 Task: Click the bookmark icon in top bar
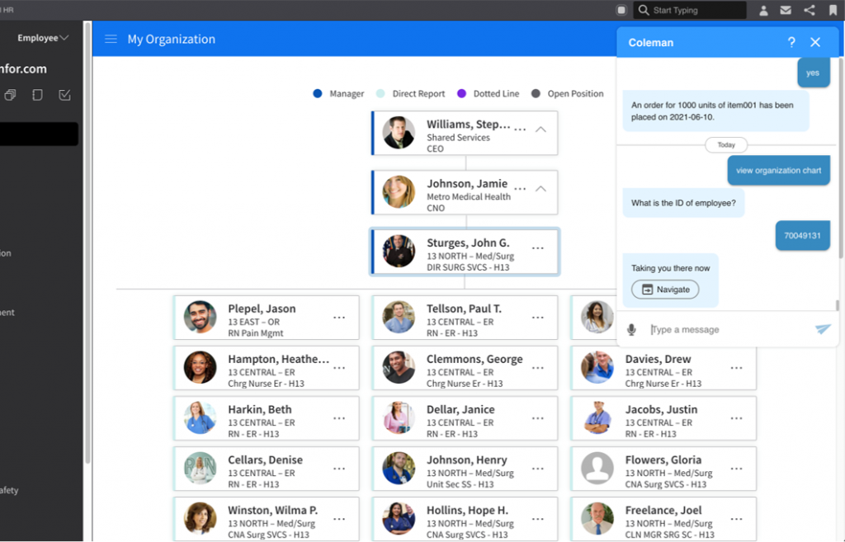[x=833, y=10]
